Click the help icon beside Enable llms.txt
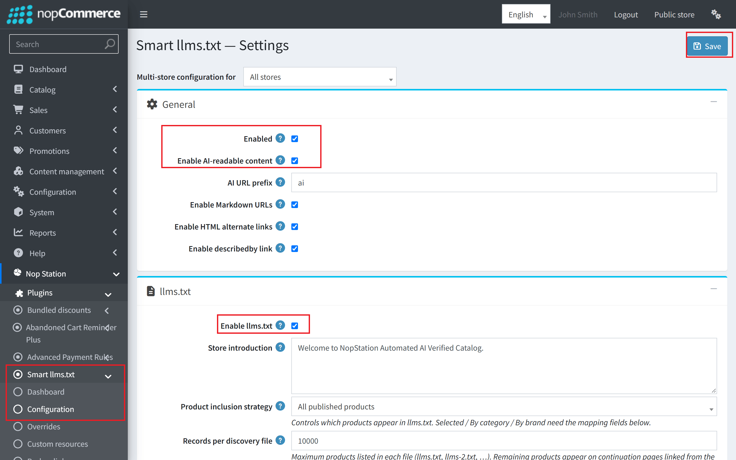The image size is (736, 460). point(280,325)
